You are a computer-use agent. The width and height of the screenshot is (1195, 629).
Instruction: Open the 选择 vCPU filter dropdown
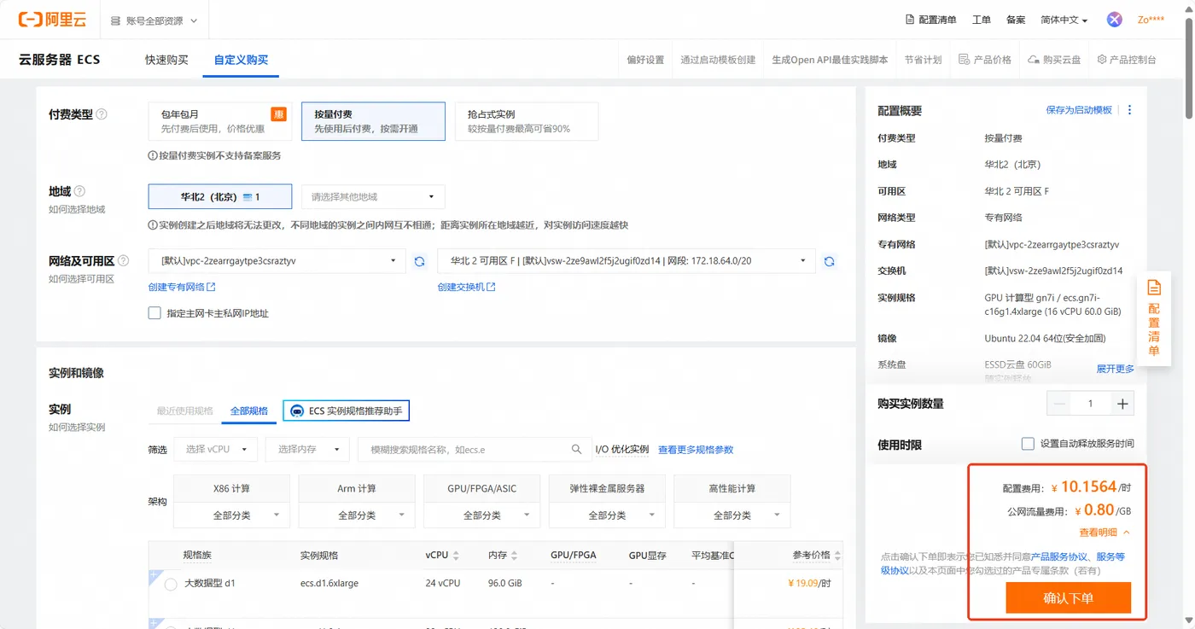216,449
